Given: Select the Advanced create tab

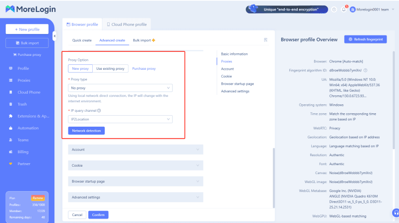Looking at the screenshot, I should [112, 40].
